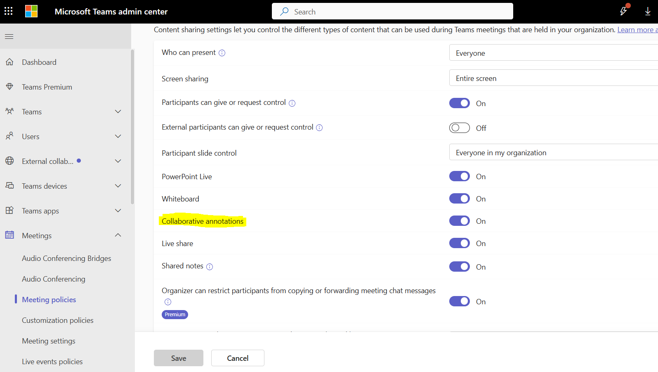
Task: Open Screen sharing dropdown
Action: tap(554, 78)
